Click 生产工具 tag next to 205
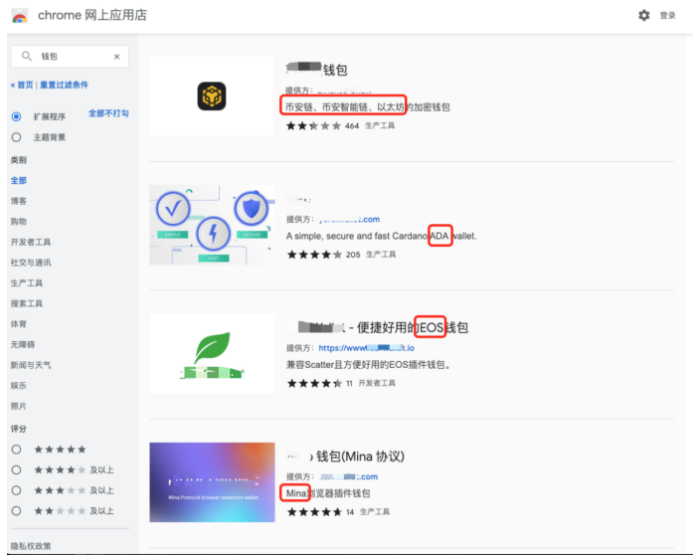 coord(381,255)
